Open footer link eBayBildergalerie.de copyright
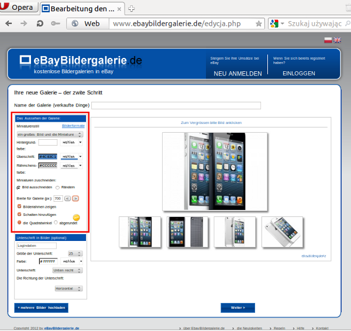The height and width of the screenshot is (331, 351). click(61, 328)
